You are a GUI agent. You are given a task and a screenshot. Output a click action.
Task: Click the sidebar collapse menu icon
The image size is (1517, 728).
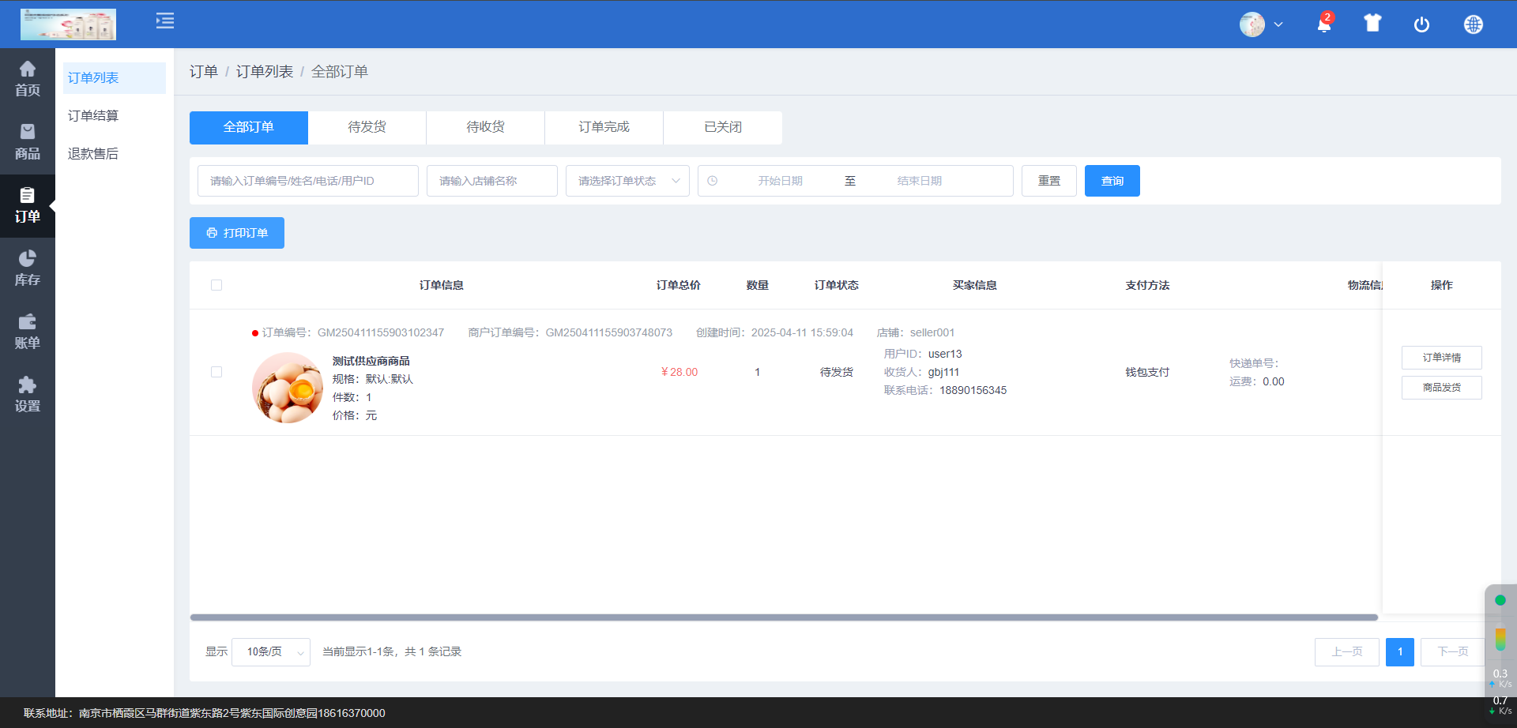pos(165,21)
